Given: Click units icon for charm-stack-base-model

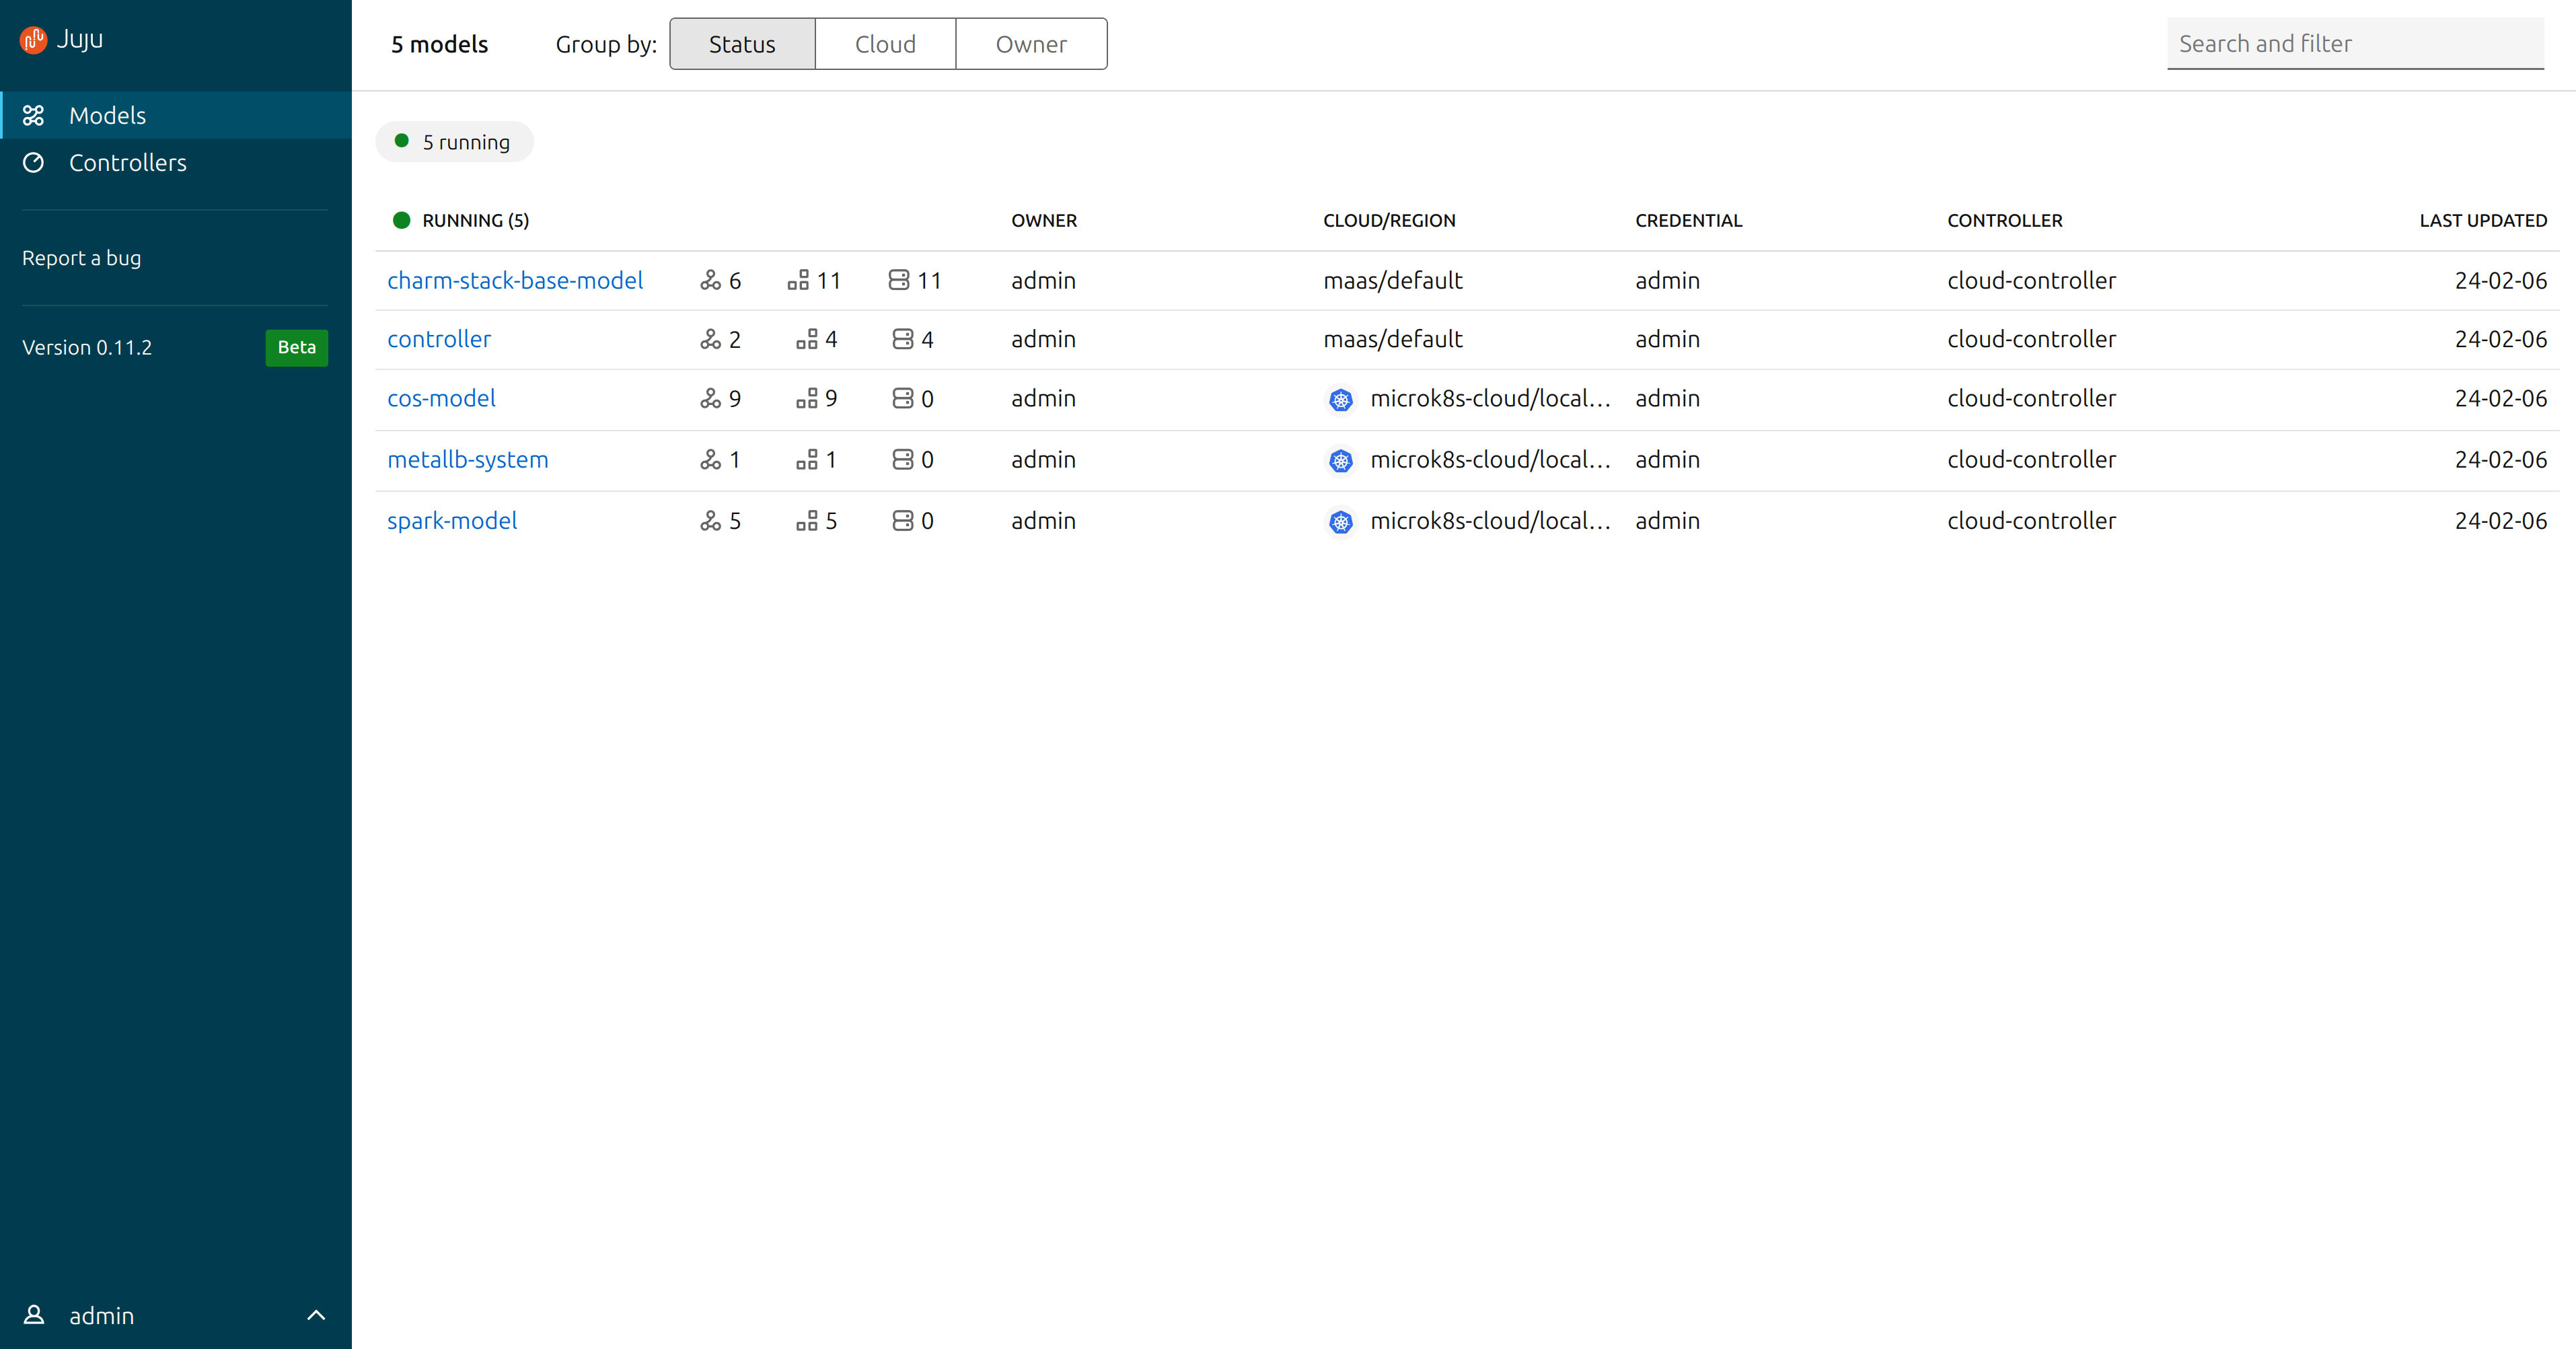Looking at the screenshot, I should 798,280.
